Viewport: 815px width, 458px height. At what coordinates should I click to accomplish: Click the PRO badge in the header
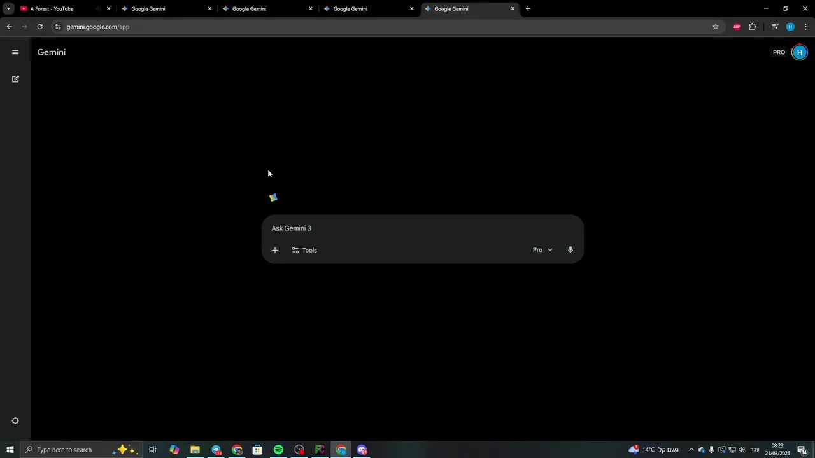(x=779, y=52)
